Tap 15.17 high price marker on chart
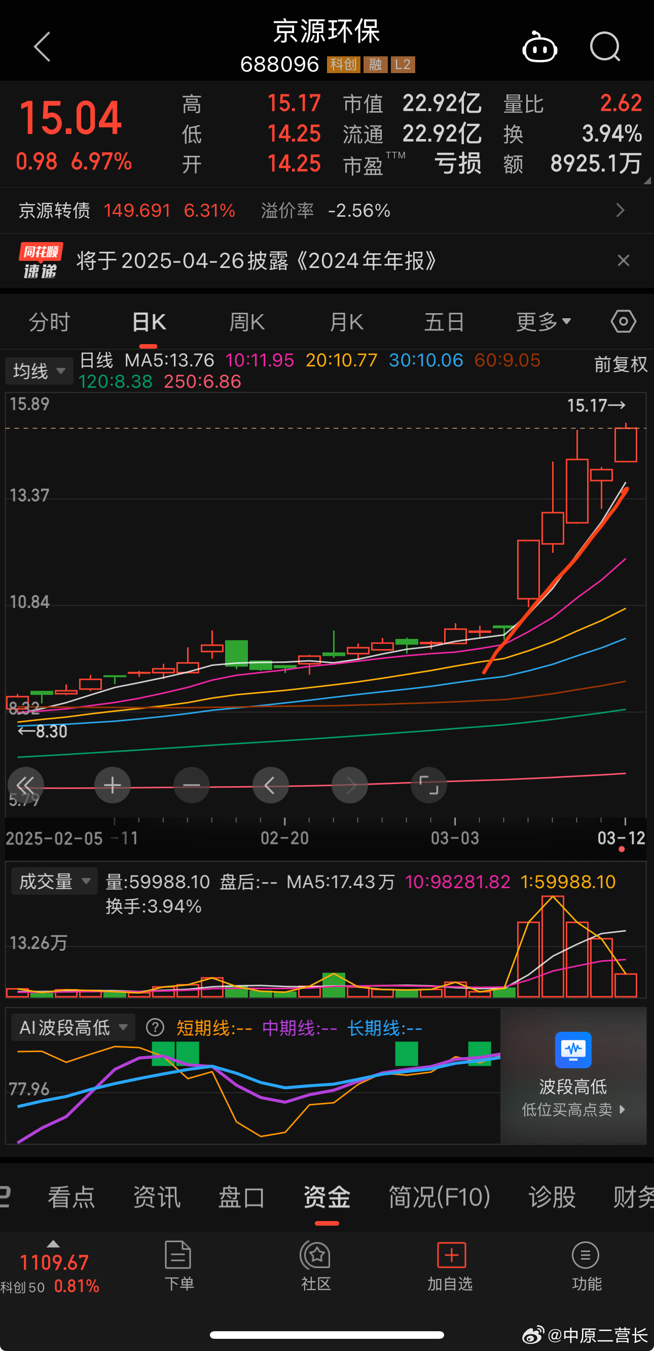The image size is (654, 1351). click(596, 405)
